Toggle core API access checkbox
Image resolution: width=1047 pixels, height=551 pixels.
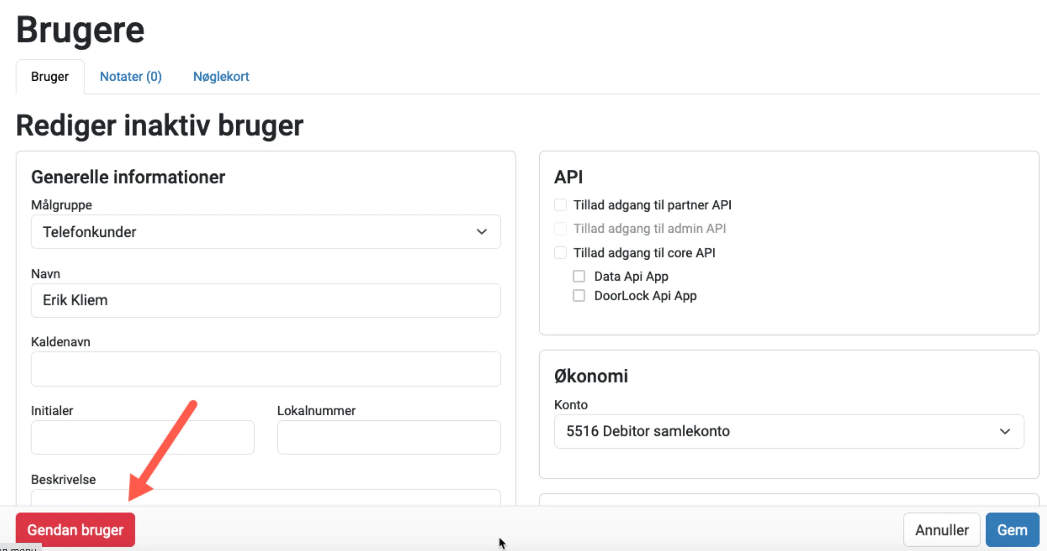pos(561,253)
